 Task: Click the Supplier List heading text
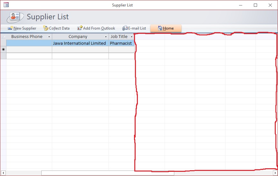(48, 17)
